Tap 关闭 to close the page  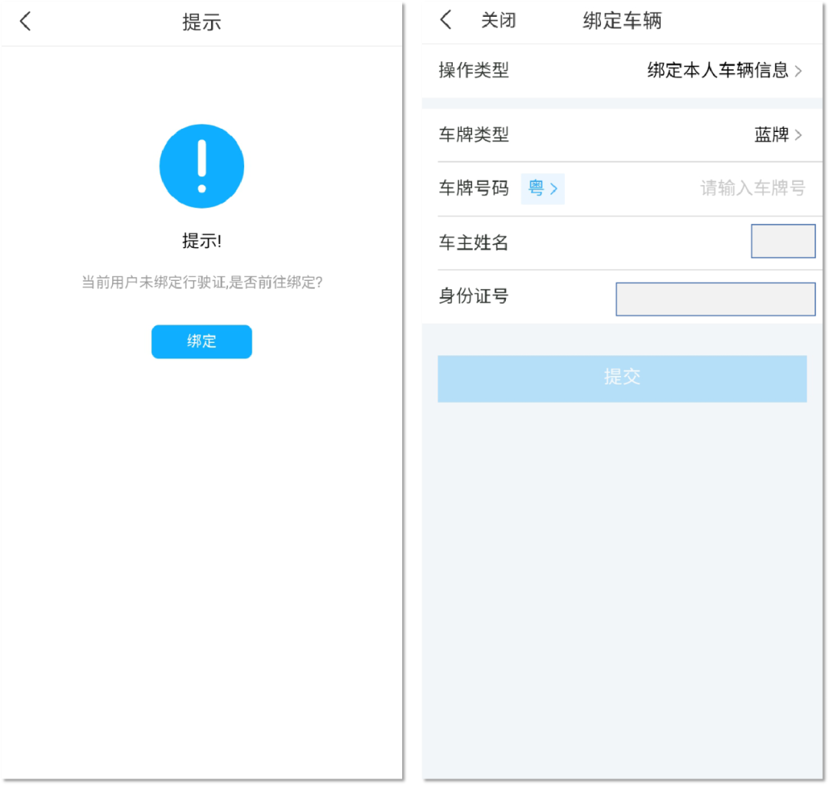(498, 21)
